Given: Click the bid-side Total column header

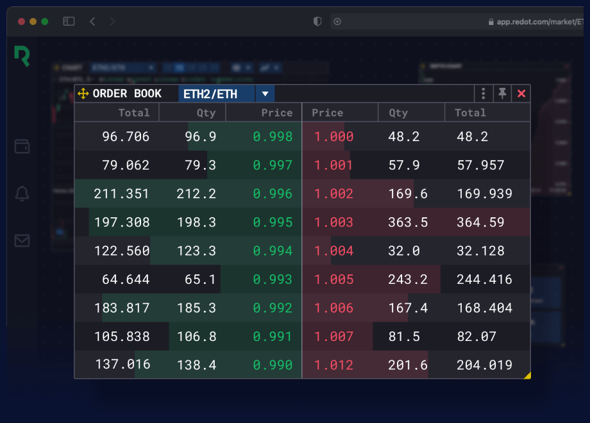Looking at the screenshot, I should [133, 113].
